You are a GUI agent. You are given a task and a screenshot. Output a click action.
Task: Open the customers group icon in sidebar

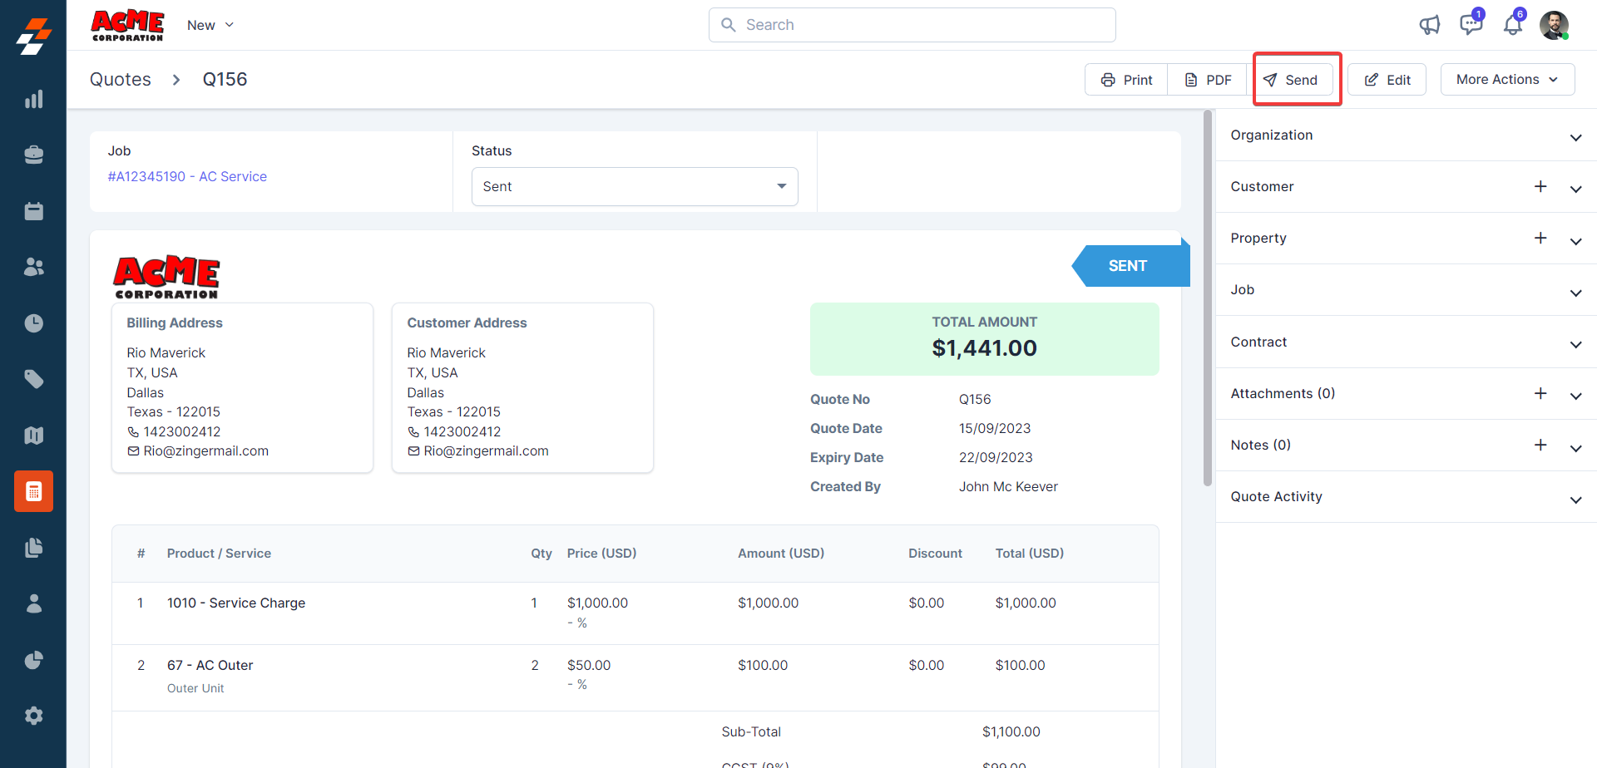coord(33,267)
